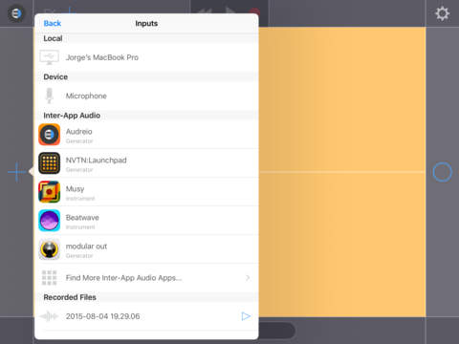
Task: Choose Microphone as input source
Action: (146, 96)
